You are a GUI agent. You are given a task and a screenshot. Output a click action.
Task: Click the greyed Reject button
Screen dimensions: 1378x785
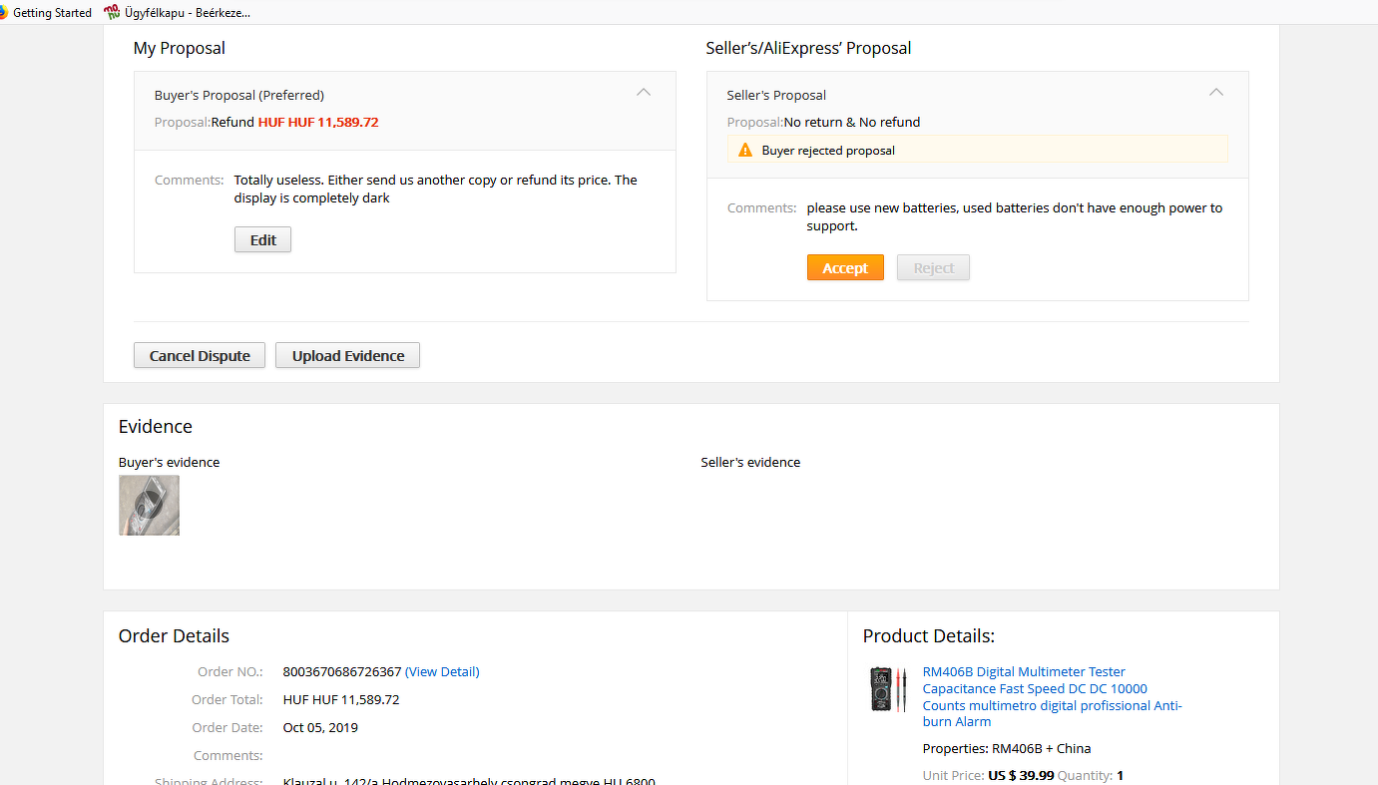tap(933, 268)
